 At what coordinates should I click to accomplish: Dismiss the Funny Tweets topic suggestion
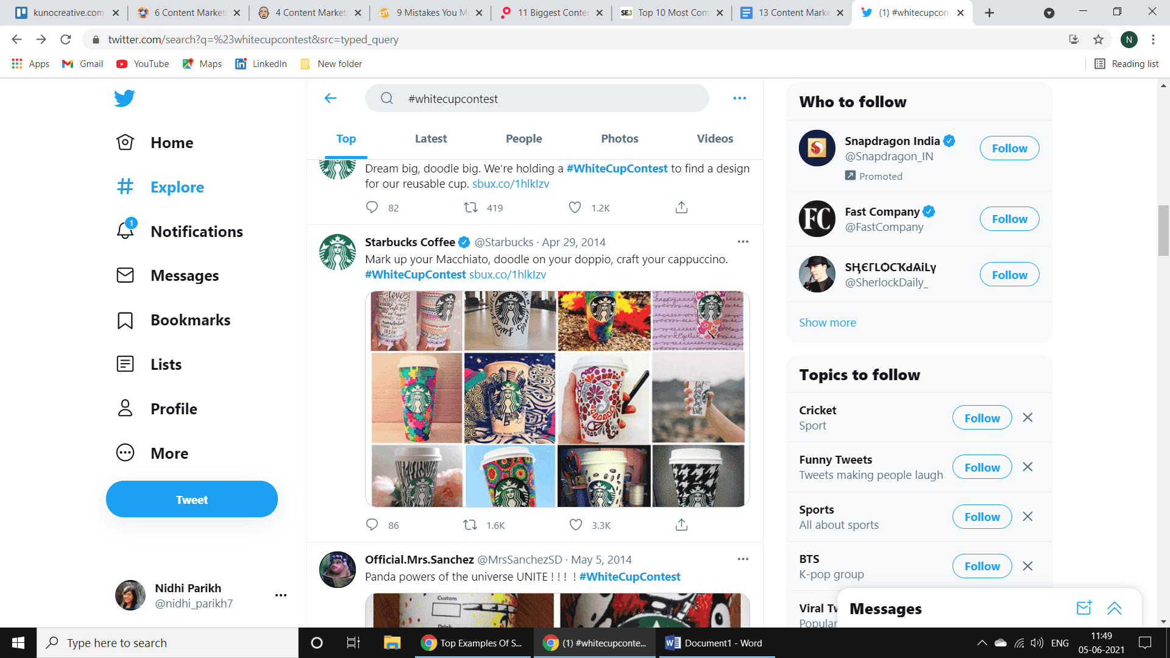click(x=1027, y=467)
